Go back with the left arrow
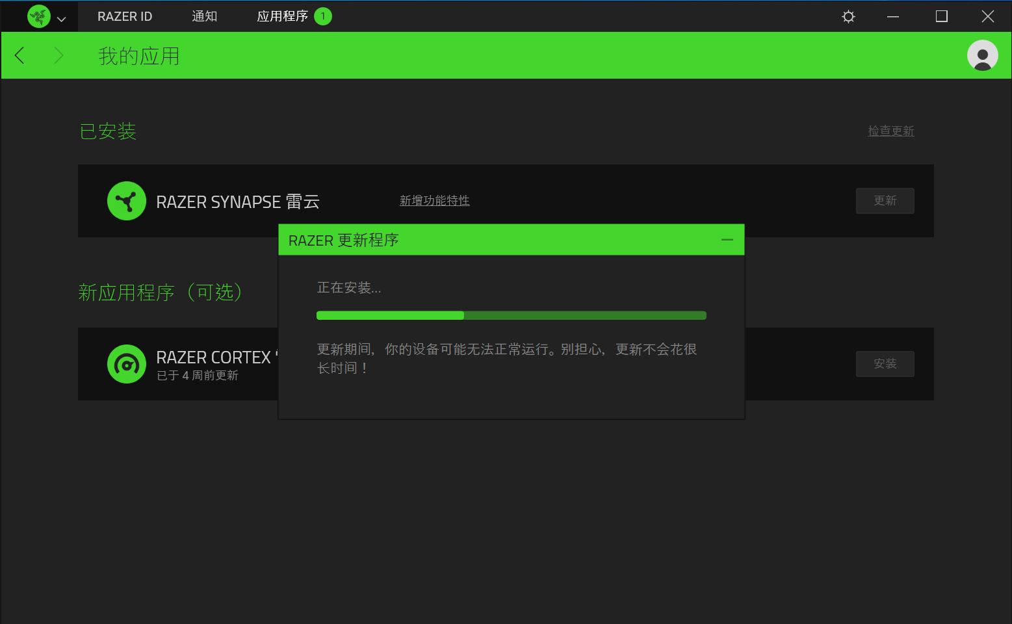Image resolution: width=1012 pixels, height=624 pixels. coord(19,55)
